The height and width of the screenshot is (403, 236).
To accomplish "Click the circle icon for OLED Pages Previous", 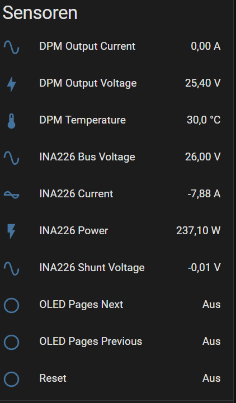I will tap(11, 342).
